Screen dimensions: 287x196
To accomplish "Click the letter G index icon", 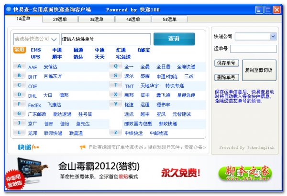I will 19,113.
